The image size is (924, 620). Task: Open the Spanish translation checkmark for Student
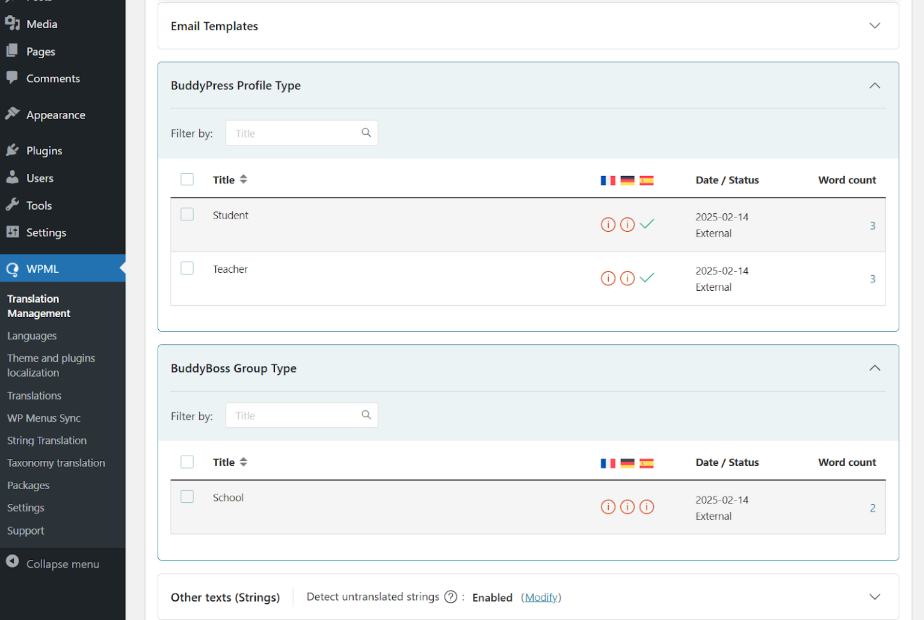647,224
